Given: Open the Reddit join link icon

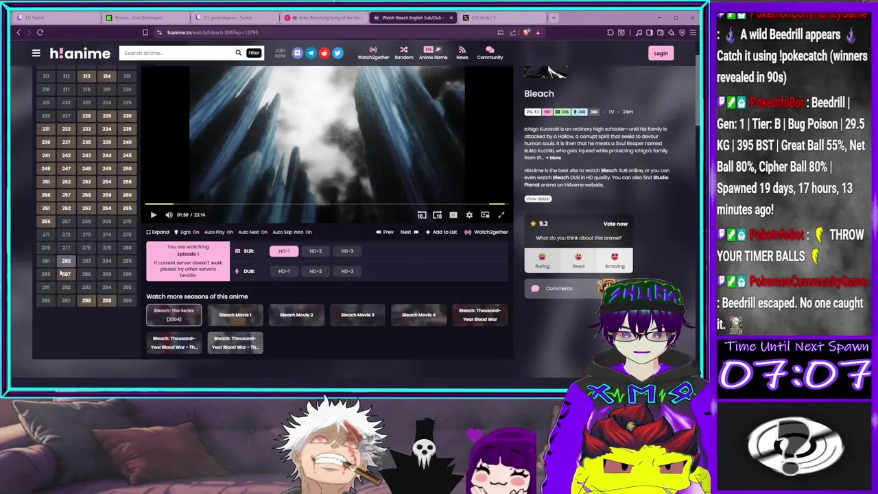Looking at the screenshot, I should (324, 53).
